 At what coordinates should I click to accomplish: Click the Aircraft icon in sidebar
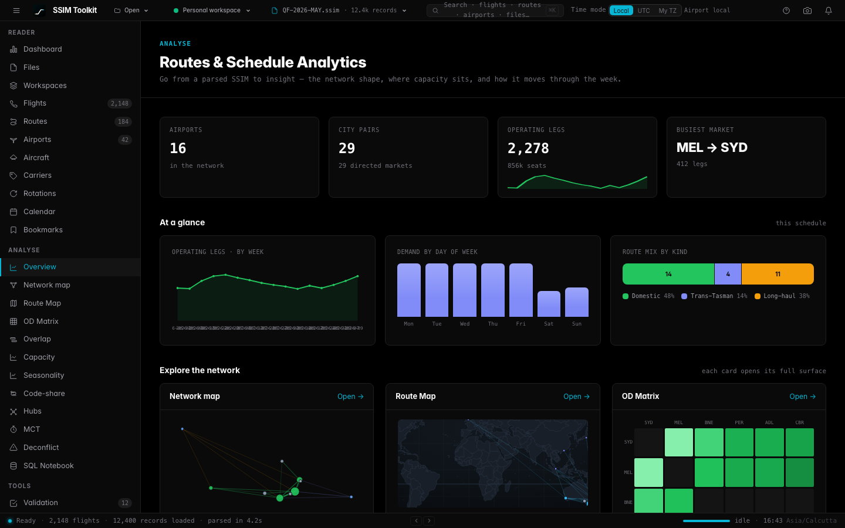(13, 158)
